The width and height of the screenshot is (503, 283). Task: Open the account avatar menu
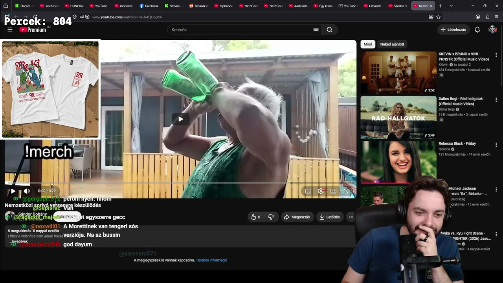[x=492, y=29]
